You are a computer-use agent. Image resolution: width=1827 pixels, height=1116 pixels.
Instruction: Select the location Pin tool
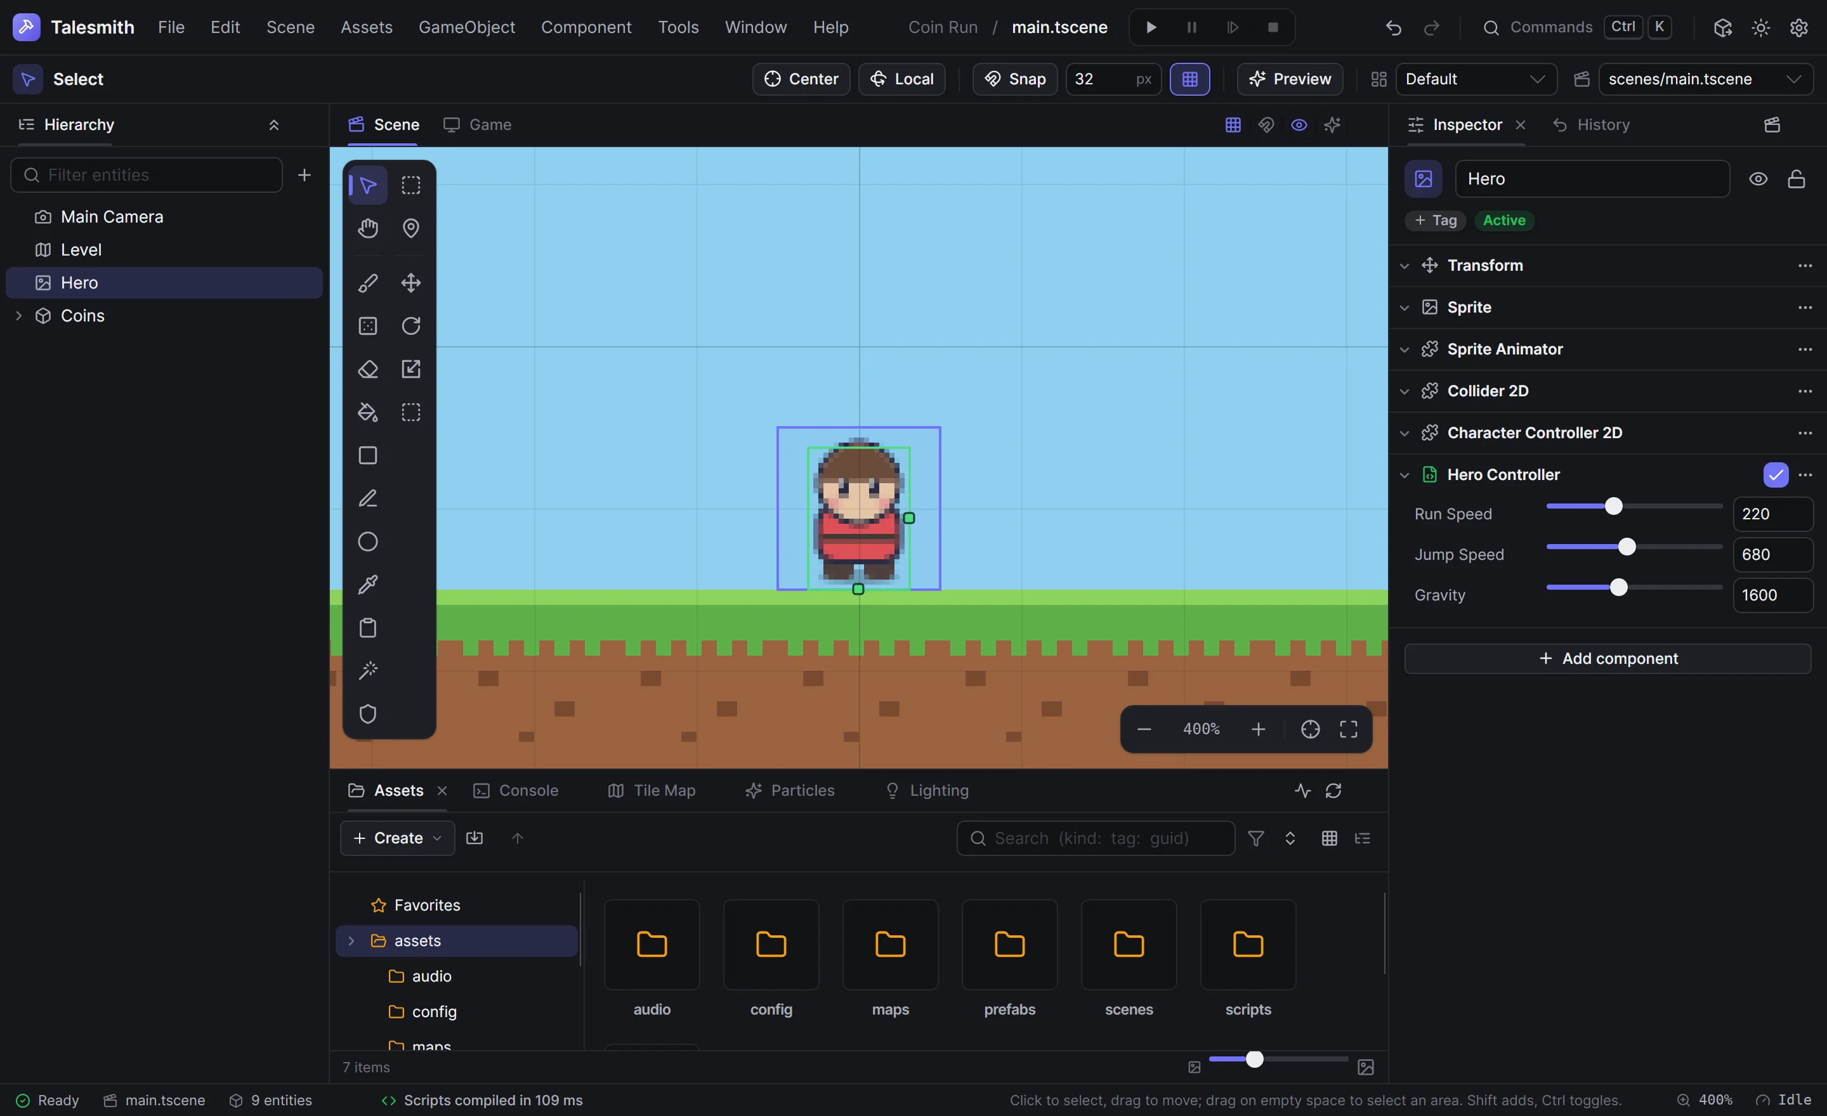tap(411, 228)
